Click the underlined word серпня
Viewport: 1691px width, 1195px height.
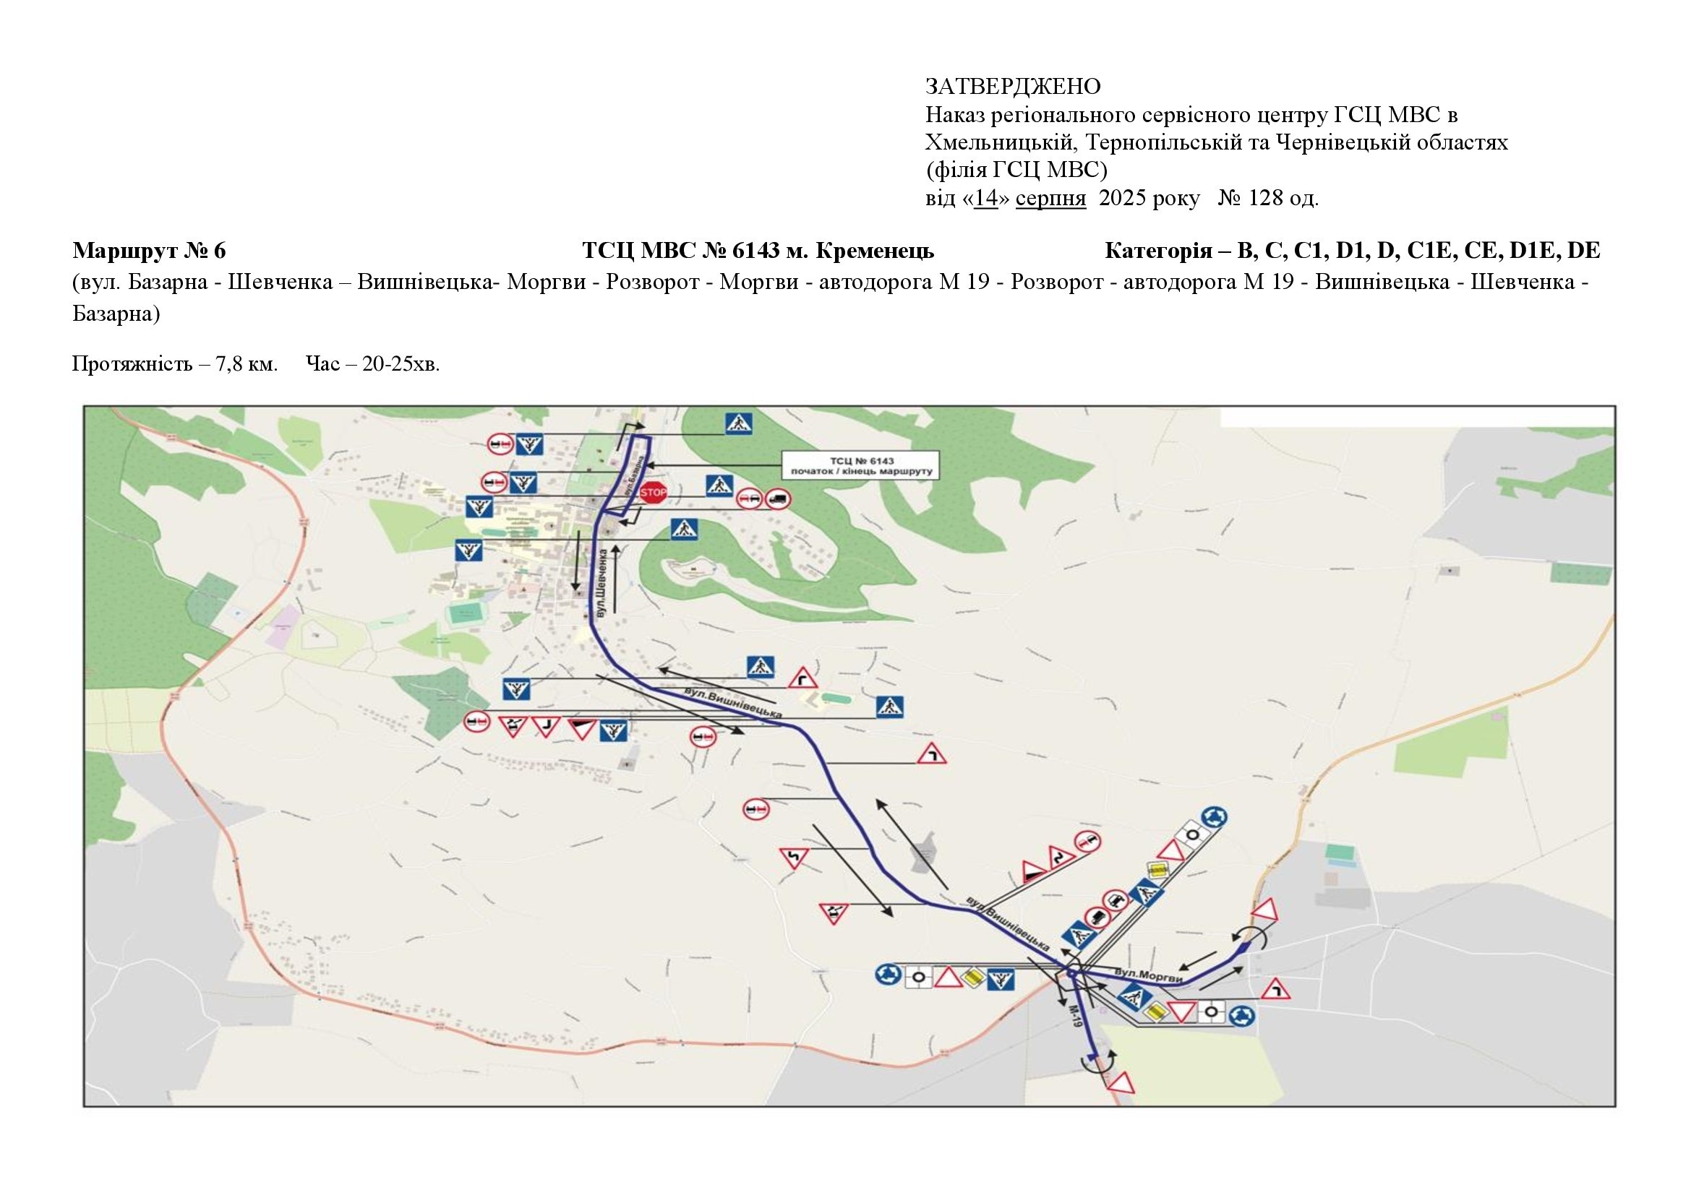(1050, 199)
